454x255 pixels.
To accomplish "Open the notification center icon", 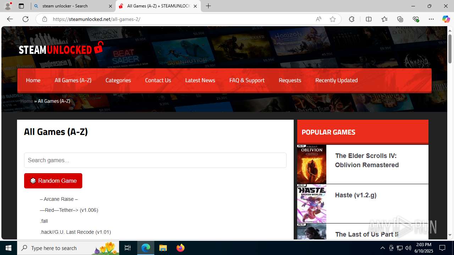I will (x=442, y=248).
